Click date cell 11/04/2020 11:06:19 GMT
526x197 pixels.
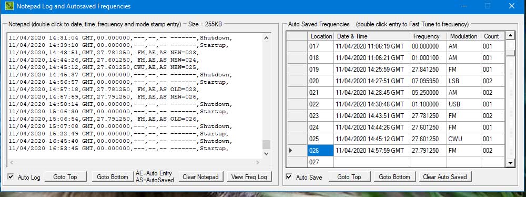(372, 46)
